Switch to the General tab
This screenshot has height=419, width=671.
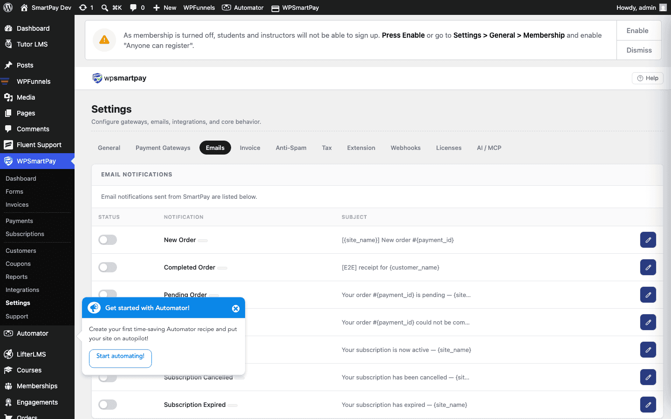109,148
